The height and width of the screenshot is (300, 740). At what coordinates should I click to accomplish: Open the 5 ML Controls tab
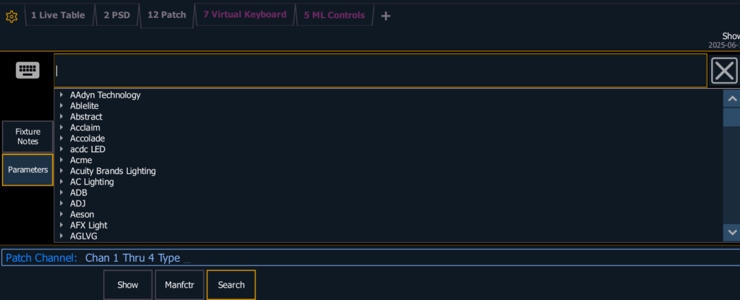[334, 15]
